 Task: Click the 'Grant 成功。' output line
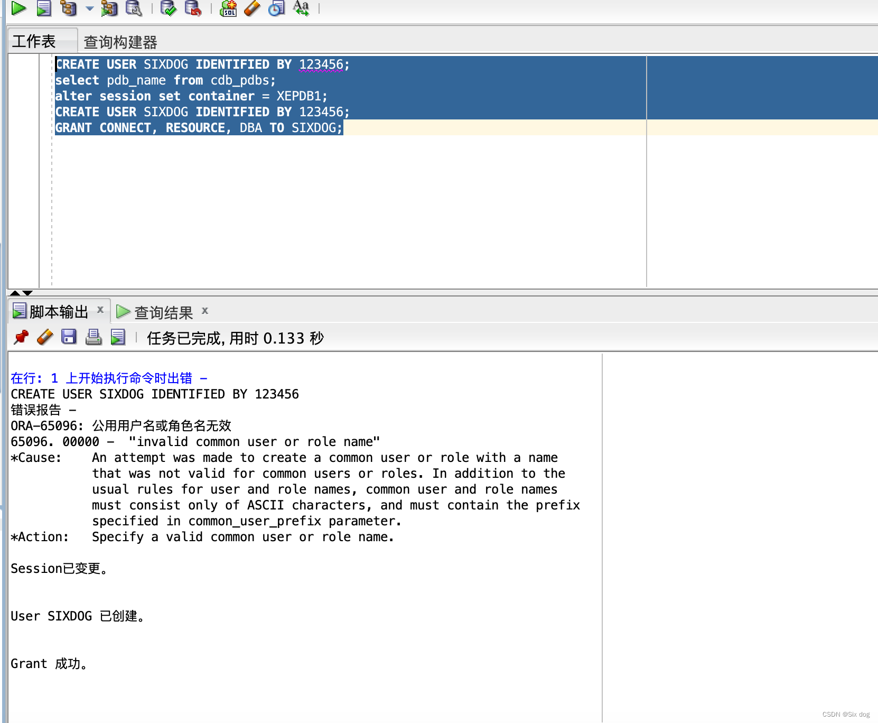(49, 664)
